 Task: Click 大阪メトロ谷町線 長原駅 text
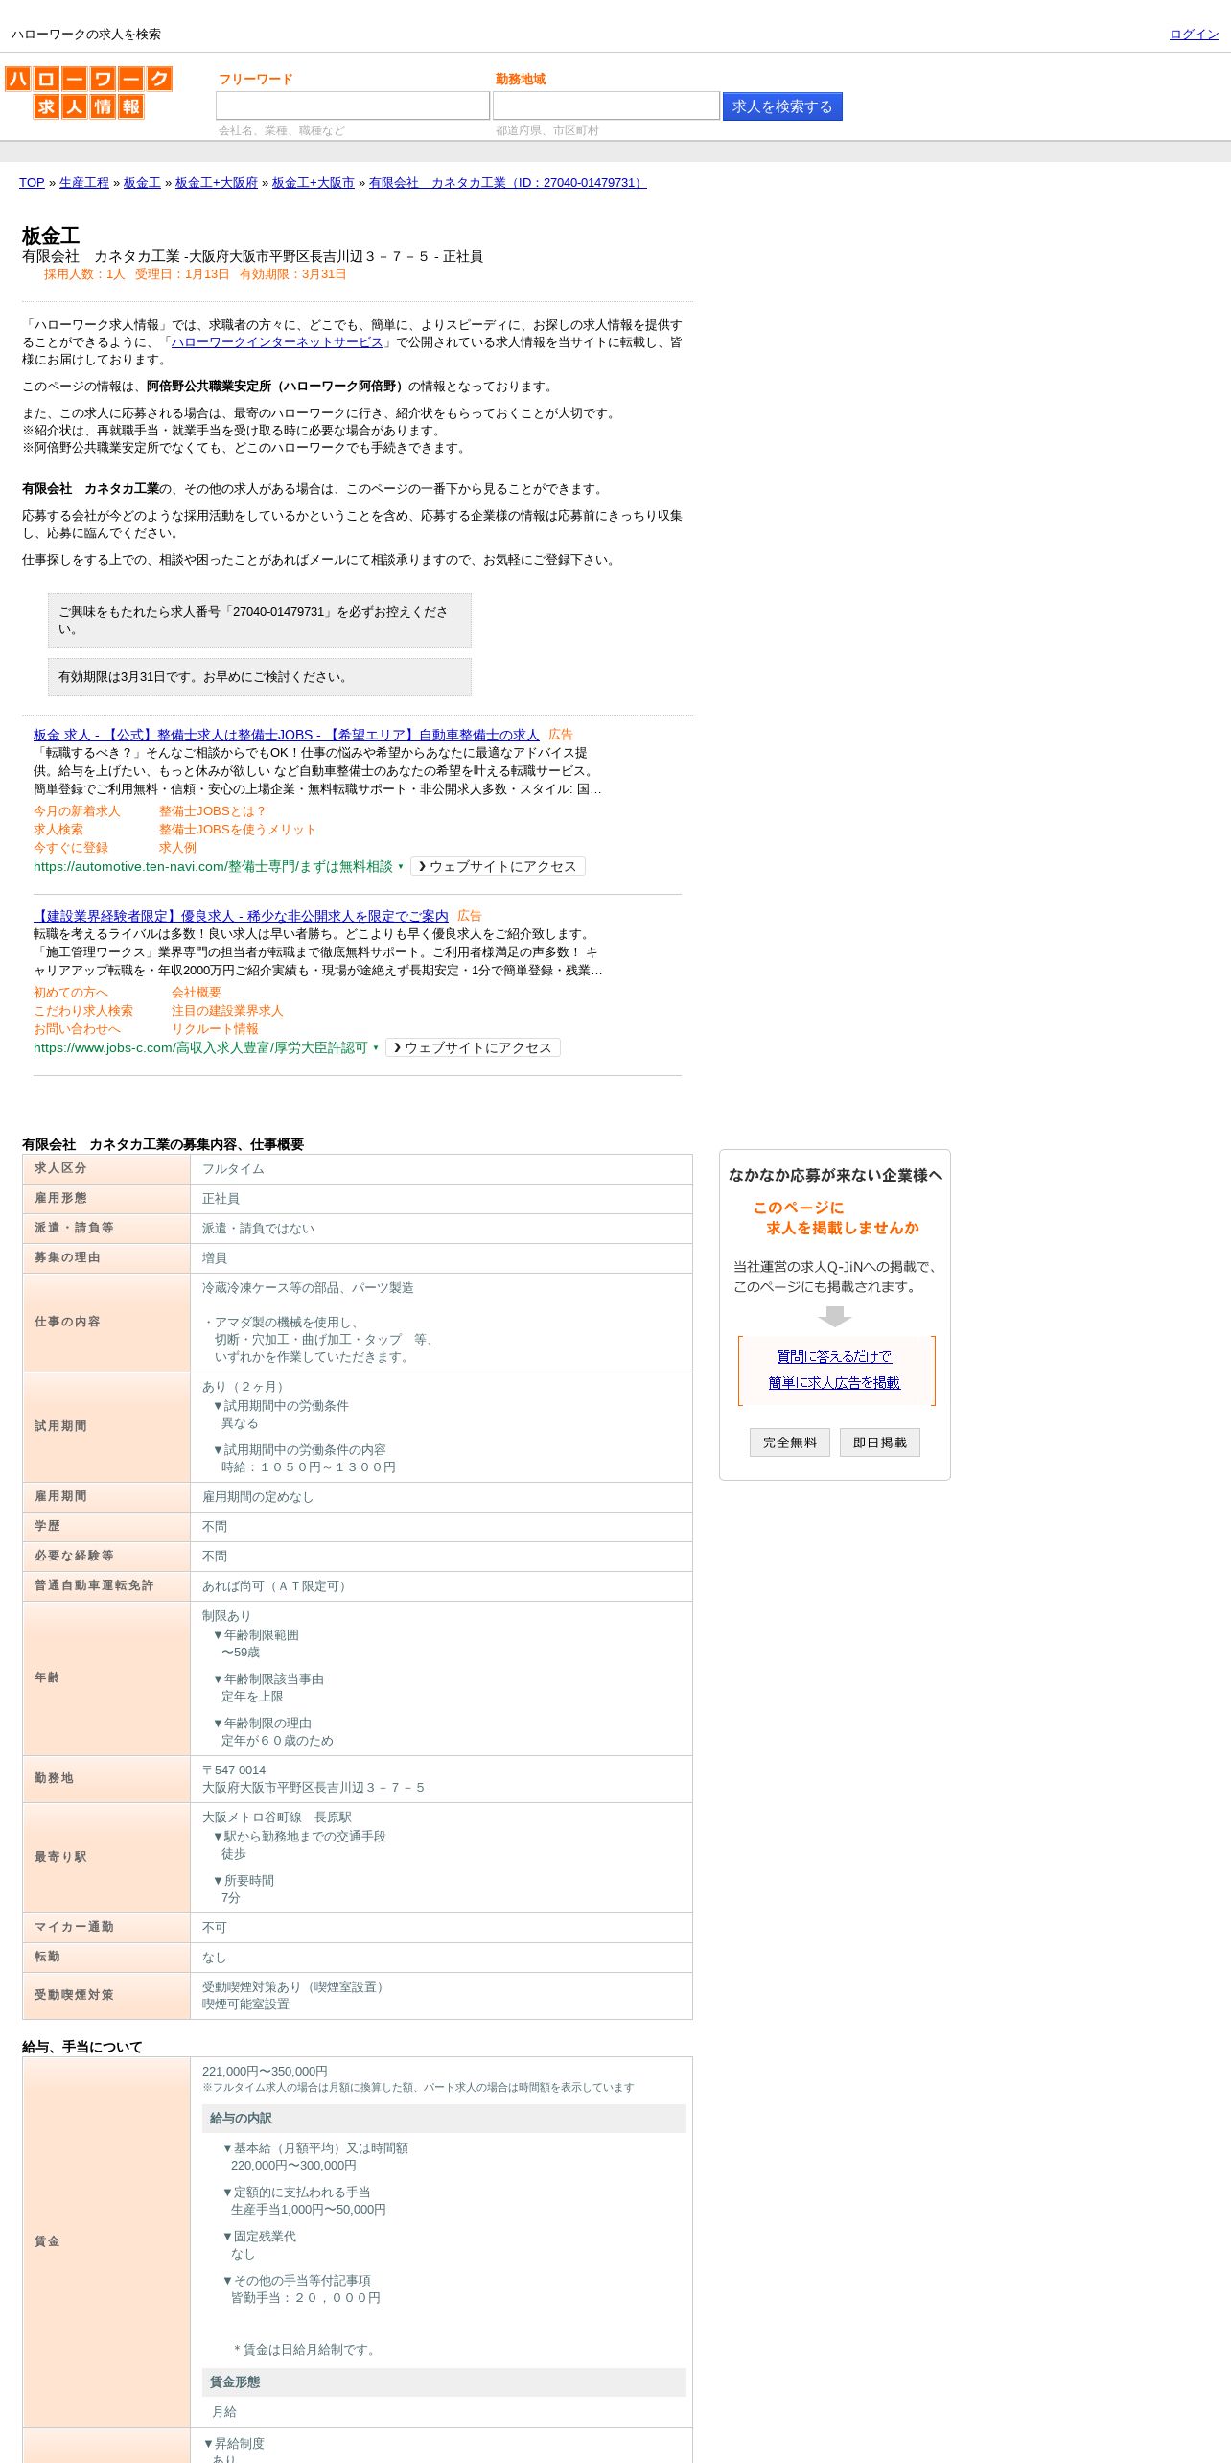[277, 1818]
